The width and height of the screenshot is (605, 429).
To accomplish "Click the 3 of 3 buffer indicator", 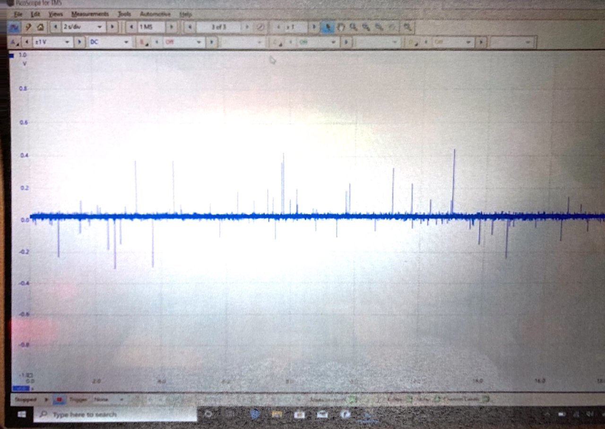I will tap(218, 27).
